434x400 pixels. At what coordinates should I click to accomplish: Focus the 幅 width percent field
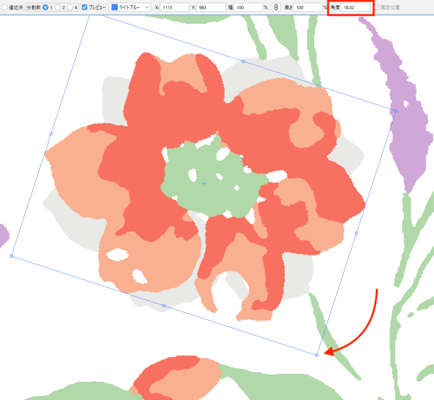248,7
